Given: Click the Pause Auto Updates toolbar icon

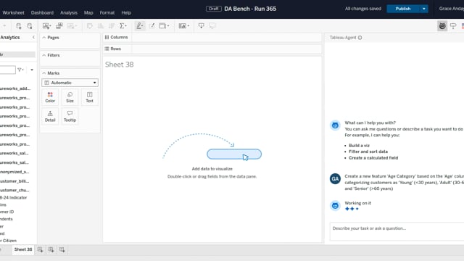Looking at the screenshot, I should [x=30, y=26].
